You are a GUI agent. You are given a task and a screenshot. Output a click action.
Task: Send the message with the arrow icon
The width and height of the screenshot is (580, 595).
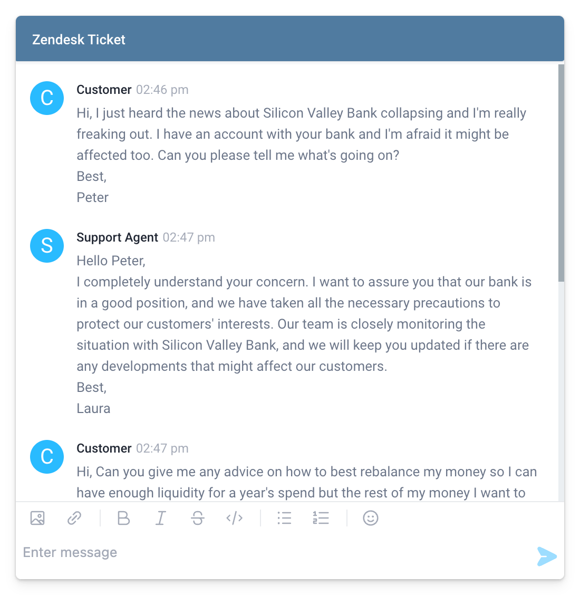pyautogui.click(x=546, y=556)
